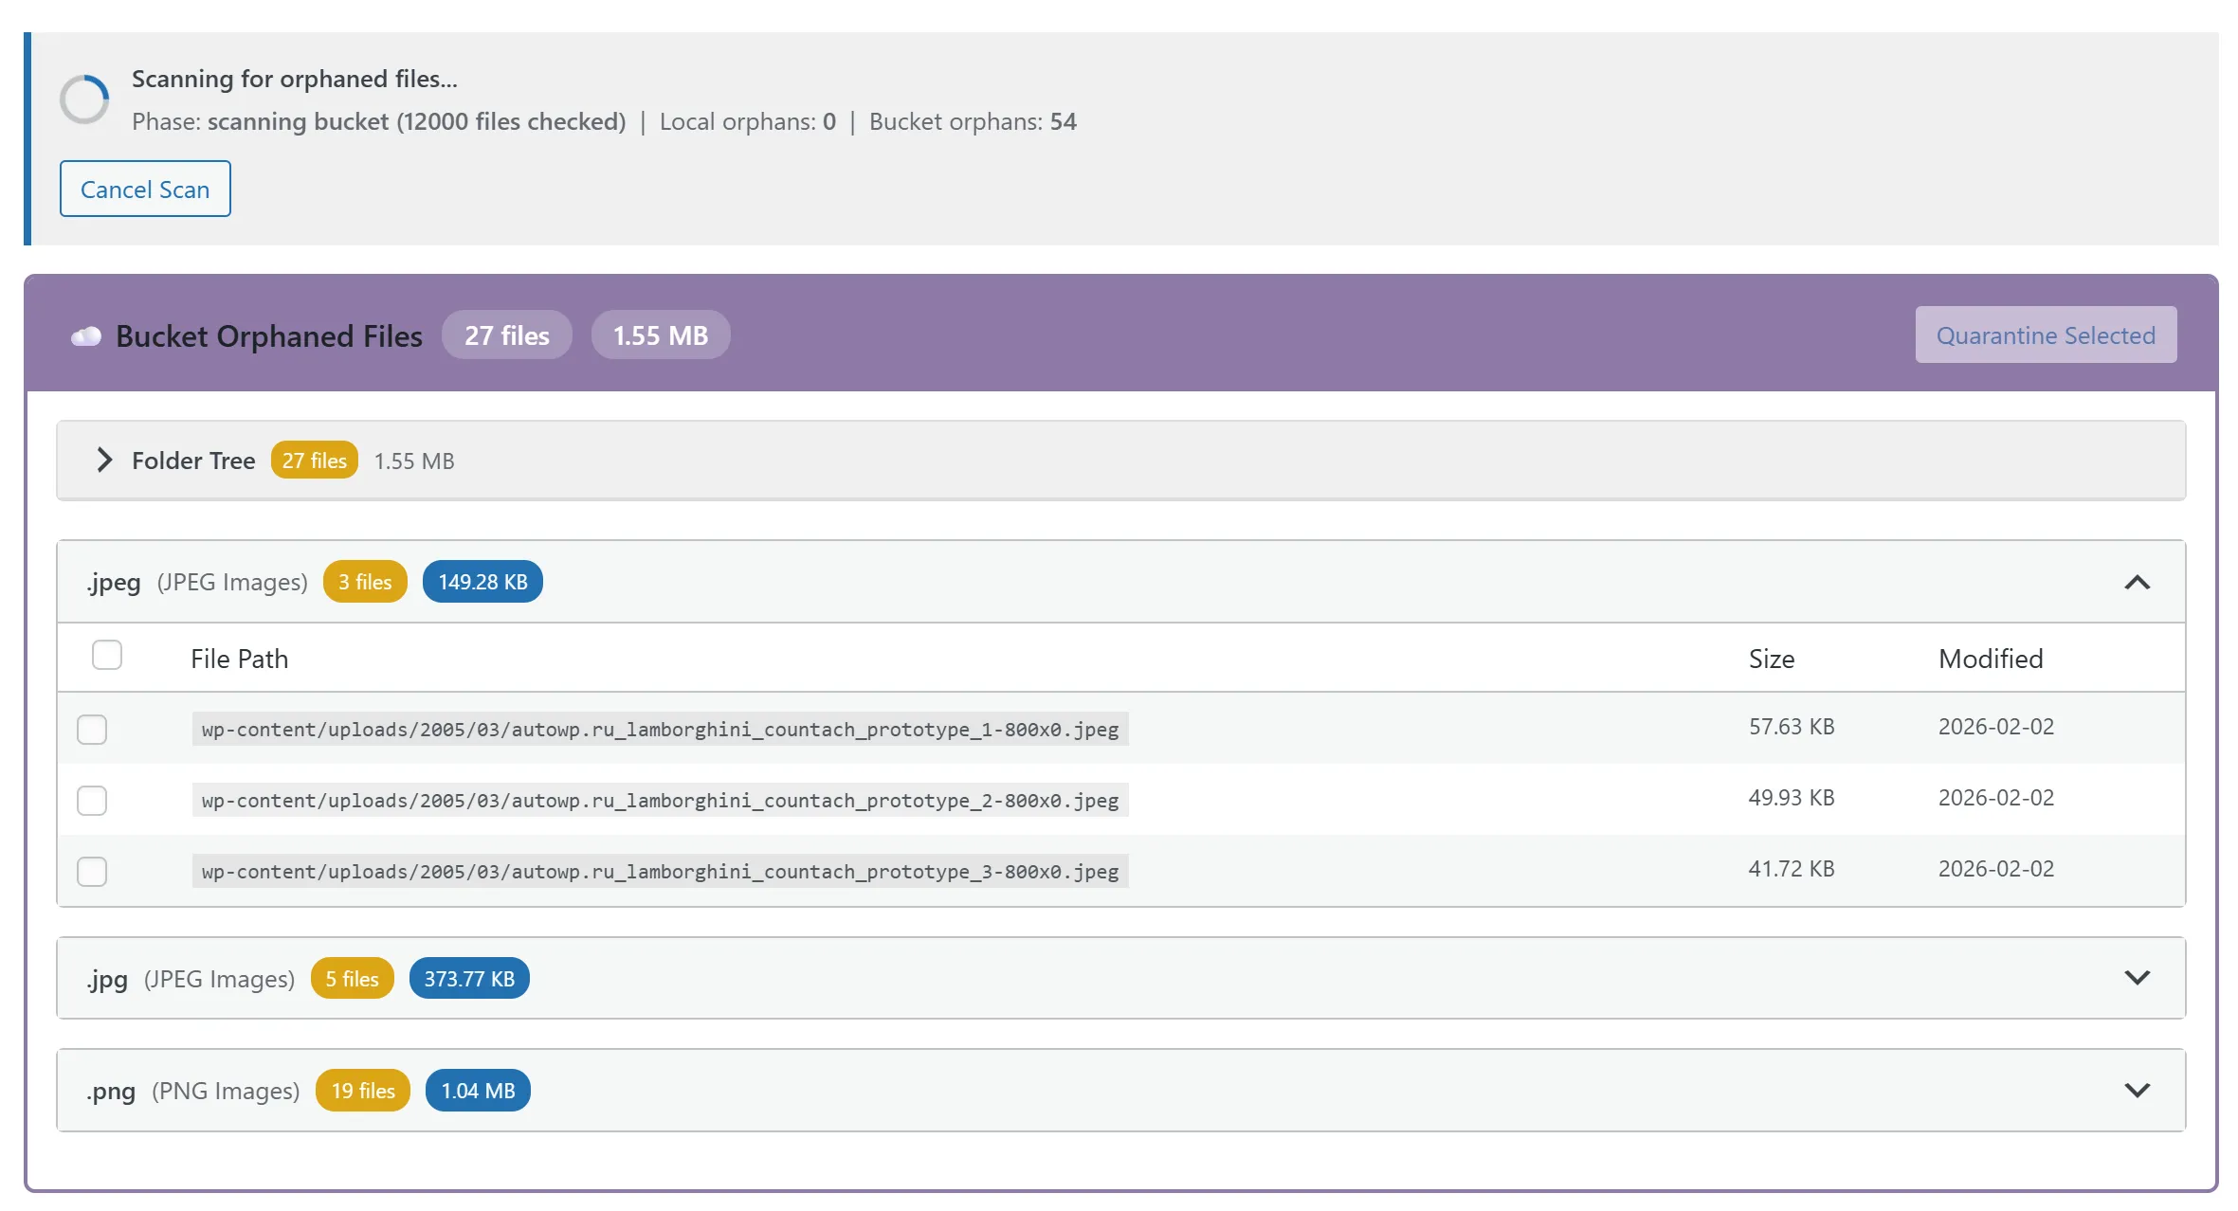Click the 1.55 MB badge in purple header
Screen dimensions: 2238x1211
pyautogui.click(x=661, y=334)
